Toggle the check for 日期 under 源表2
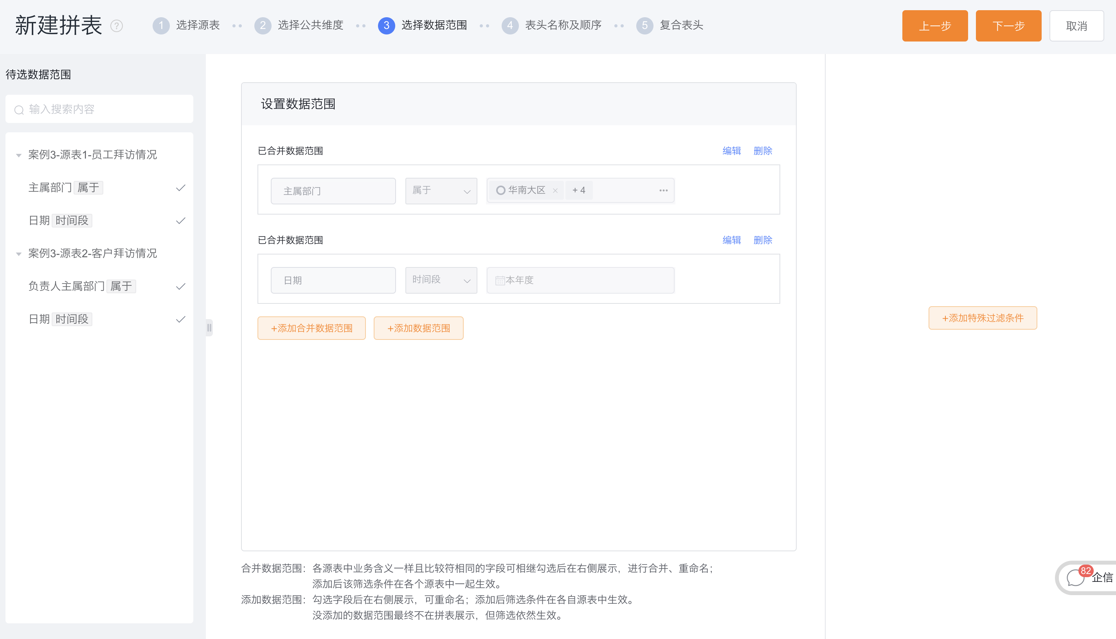Screen dimensions: 1116x639 tap(181, 319)
